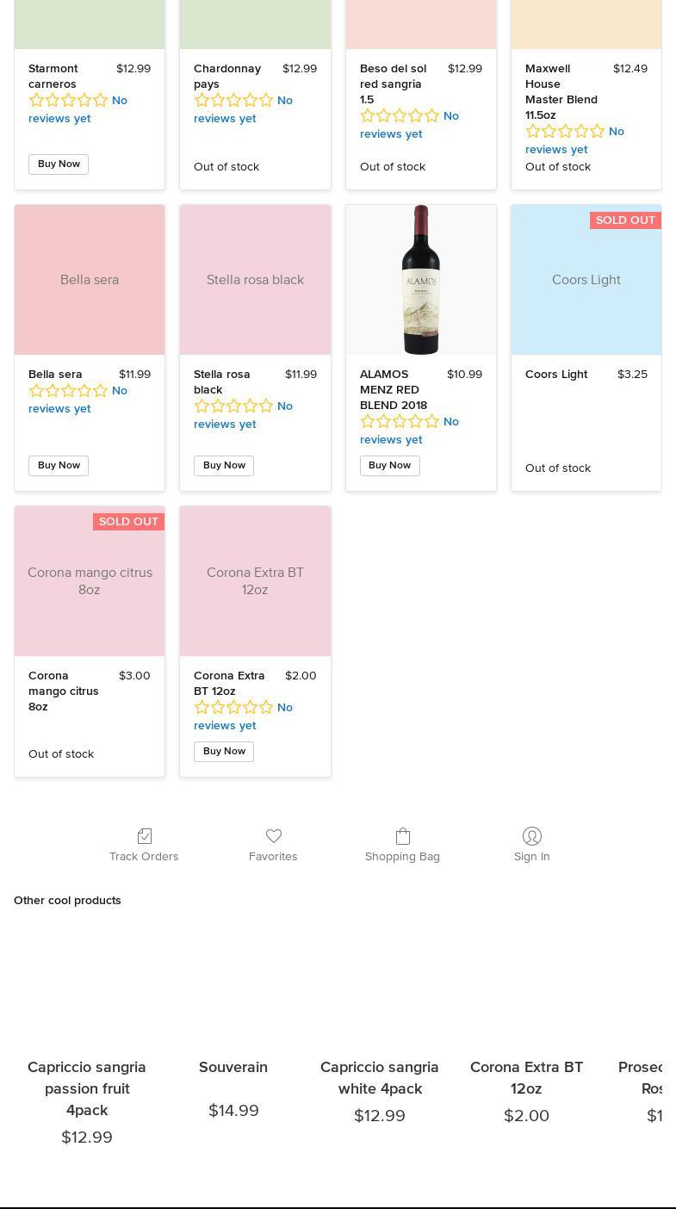
Task: Click star rating for Starmont carneros
Action: click(68, 101)
